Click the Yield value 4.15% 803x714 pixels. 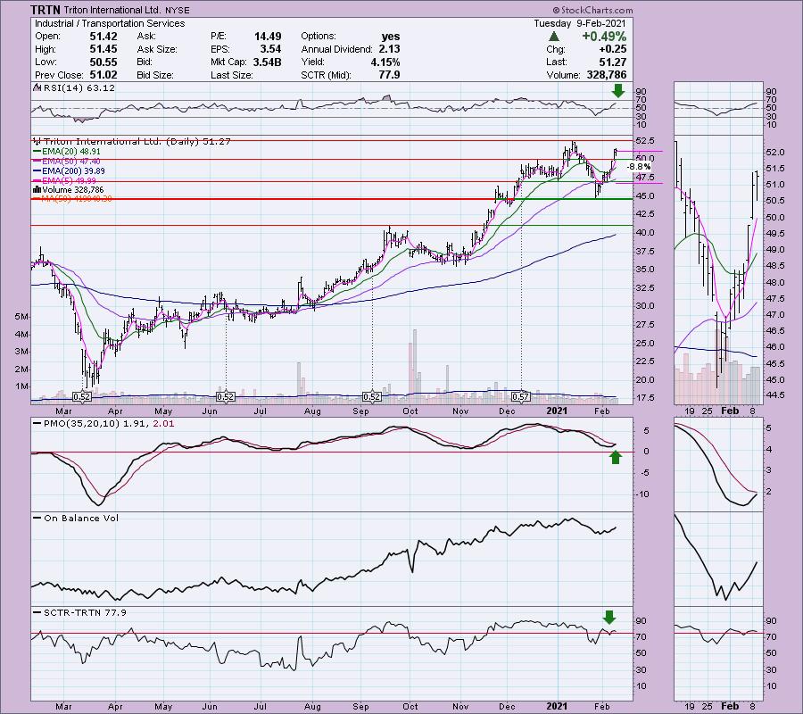385,62
